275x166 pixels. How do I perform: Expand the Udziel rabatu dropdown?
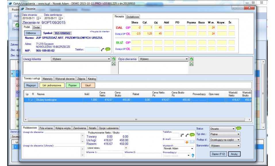[126, 148]
